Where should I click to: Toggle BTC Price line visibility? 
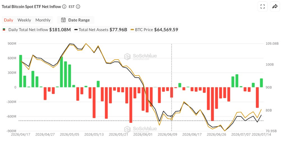(x=154, y=30)
